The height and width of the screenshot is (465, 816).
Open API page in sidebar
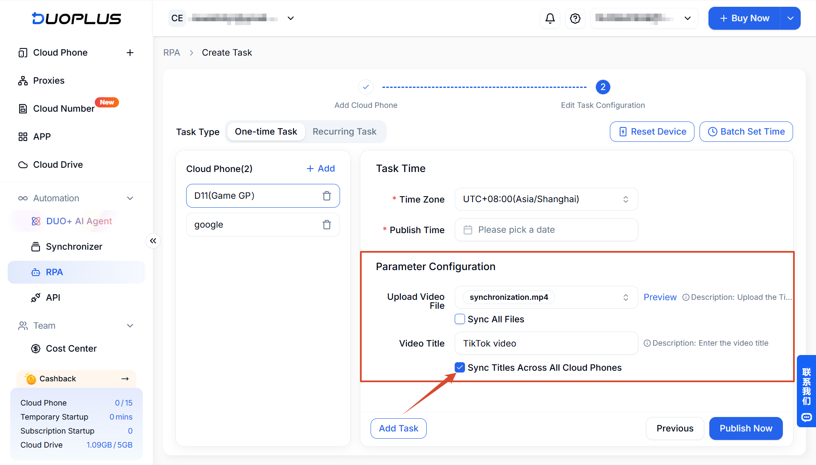tap(53, 298)
